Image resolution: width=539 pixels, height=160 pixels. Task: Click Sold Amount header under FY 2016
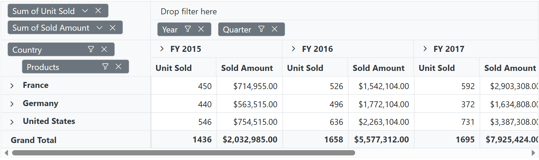tap(379, 68)
